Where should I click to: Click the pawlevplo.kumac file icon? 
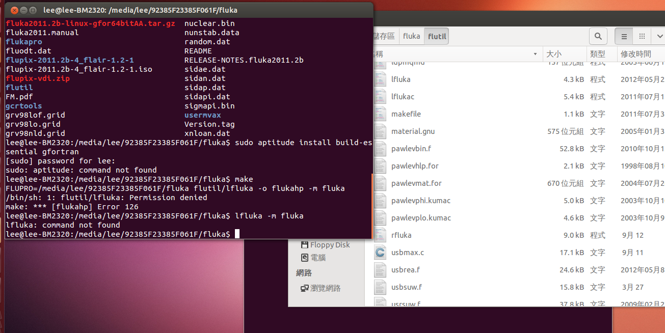[x=380, y=218]
